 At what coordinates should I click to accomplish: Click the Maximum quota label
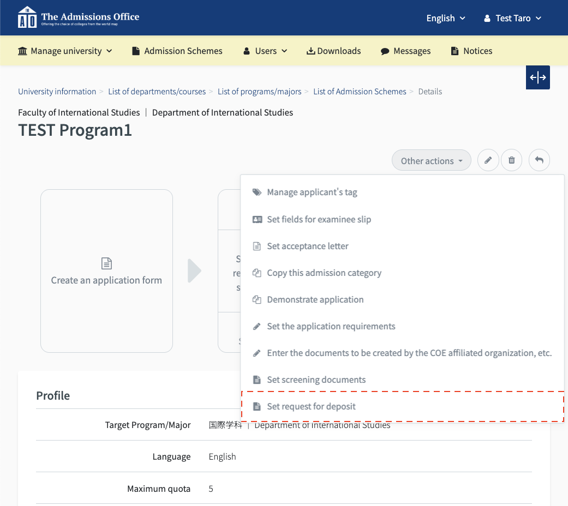[159, 489]
